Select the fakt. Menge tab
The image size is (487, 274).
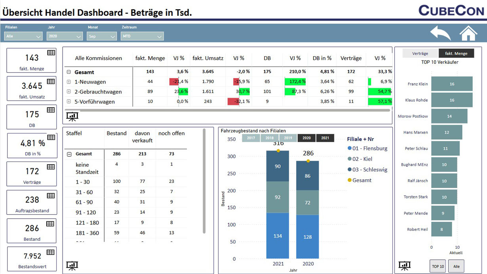point(456,53)
